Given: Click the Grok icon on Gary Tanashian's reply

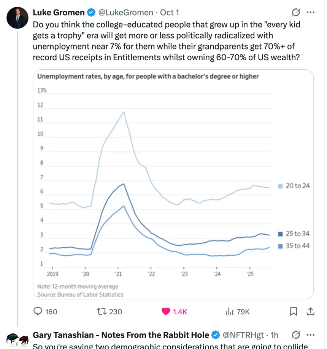Looking at the screenshot, I should 295,335.
